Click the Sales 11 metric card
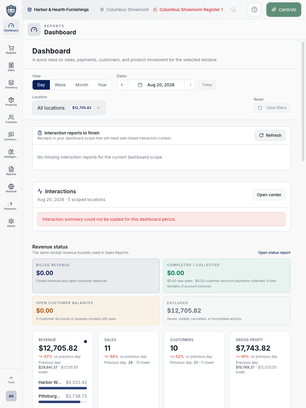306x408 pixels. point(128,369)
